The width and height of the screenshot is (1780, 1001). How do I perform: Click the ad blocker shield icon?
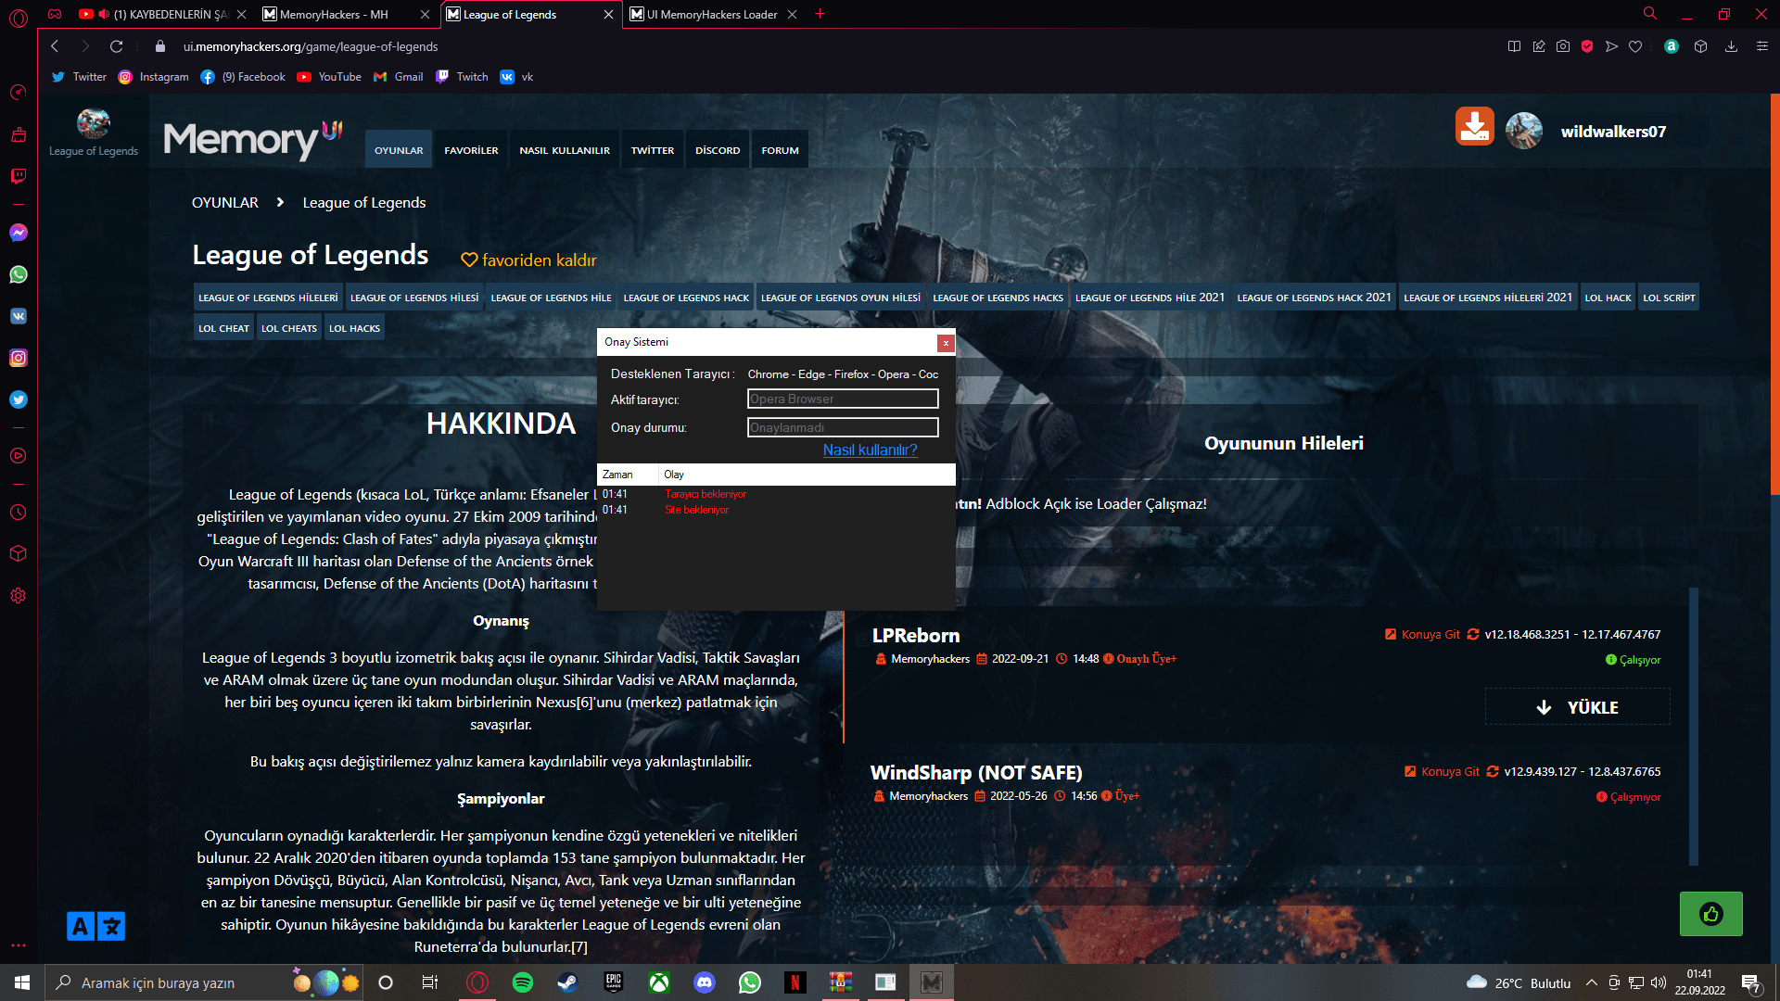(1587, 46)
